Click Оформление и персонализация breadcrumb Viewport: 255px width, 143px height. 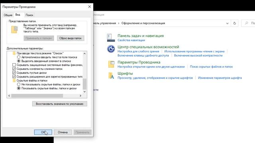click(x=143, y=23)
